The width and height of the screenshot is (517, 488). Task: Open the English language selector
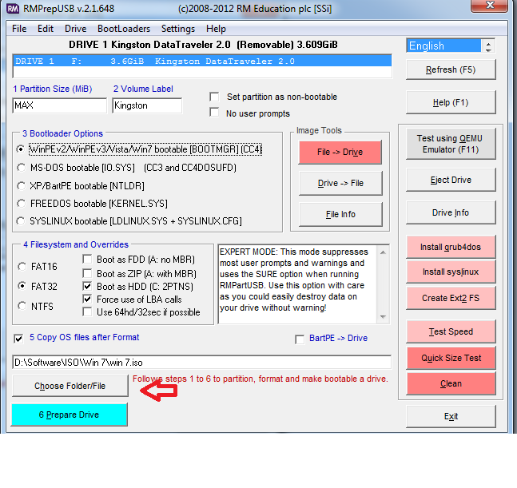(x=443, y=46)
